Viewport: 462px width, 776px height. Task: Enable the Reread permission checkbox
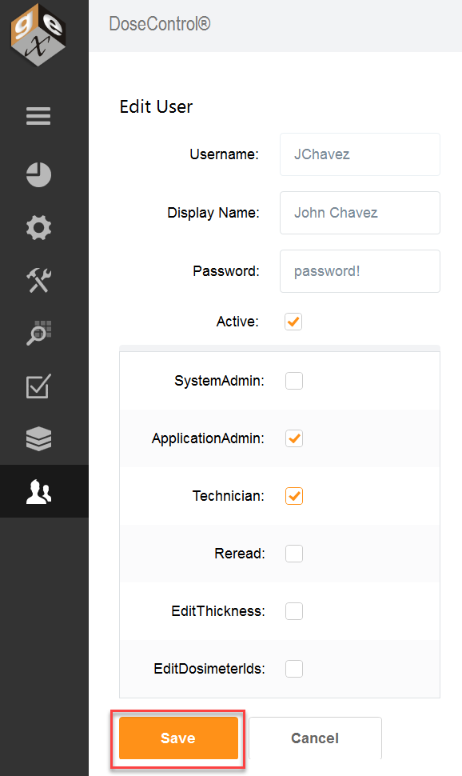(x=294, y=554)
